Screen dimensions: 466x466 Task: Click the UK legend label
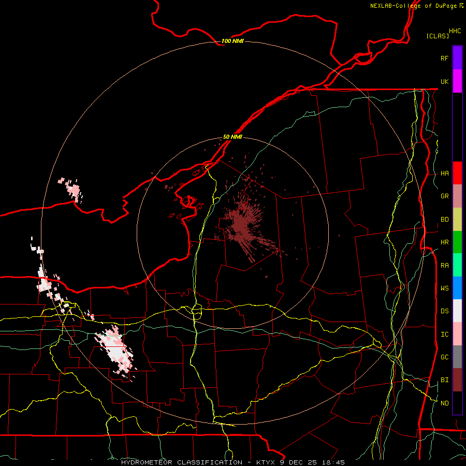click(444, 81)
